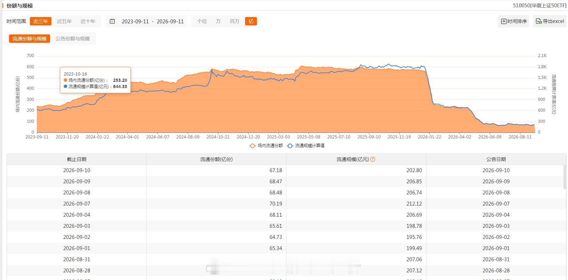The height and width of the screenshot is (280, 568).
Task: Toggle the orange 场内流通份额 legend marker
Action: (252, 146)
